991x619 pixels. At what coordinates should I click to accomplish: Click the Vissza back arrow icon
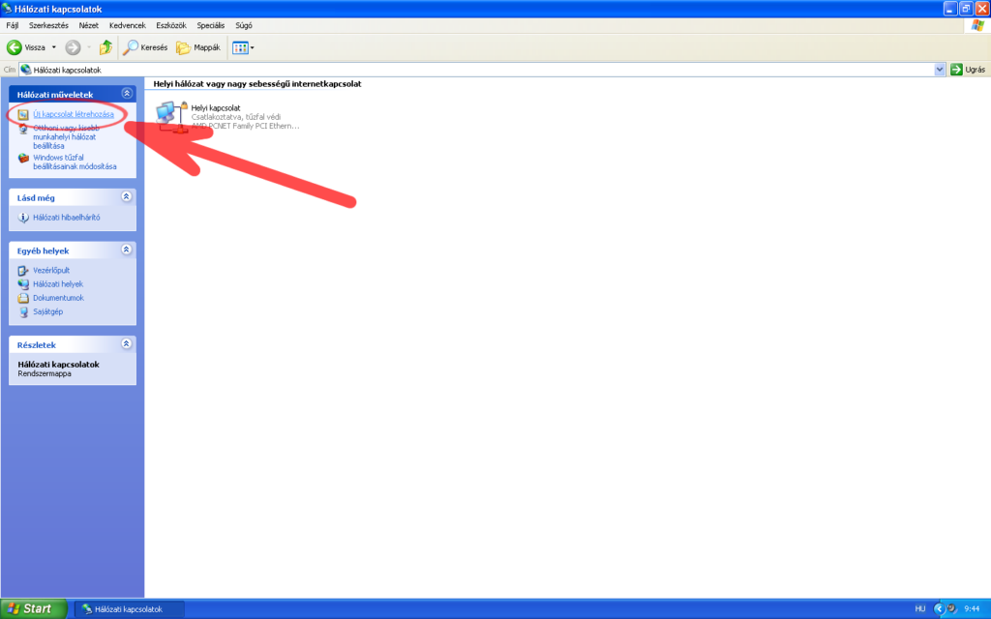click(x=15, y=47)
